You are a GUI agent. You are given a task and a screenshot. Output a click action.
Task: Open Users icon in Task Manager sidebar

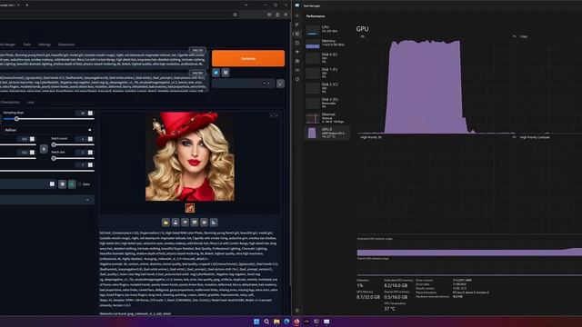297,61
